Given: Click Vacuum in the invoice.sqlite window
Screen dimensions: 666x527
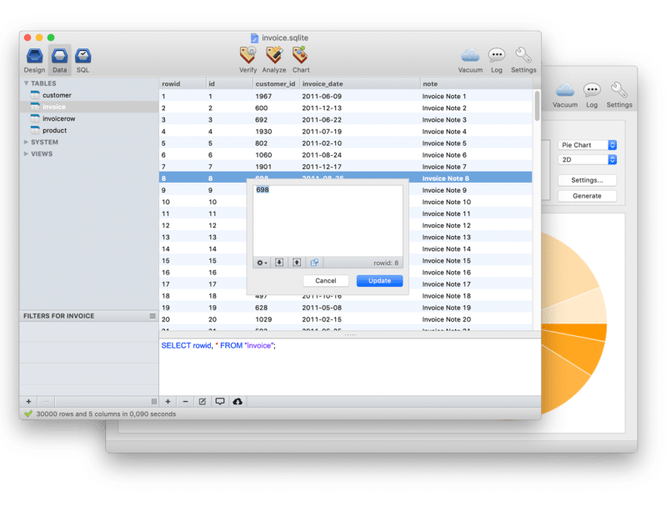Looking at the screenshot, I should point(470,60).
